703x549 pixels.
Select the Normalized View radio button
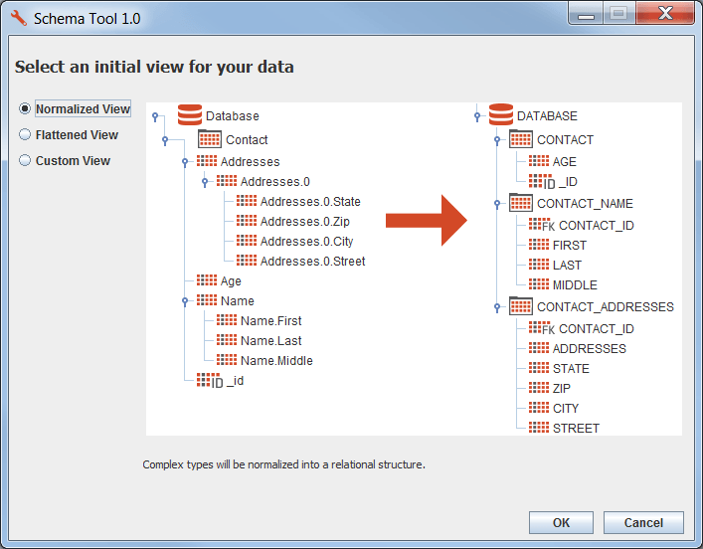click(25, 109)
